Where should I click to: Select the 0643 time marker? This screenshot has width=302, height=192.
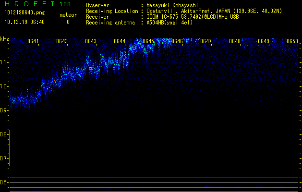[x=91, y=41]
